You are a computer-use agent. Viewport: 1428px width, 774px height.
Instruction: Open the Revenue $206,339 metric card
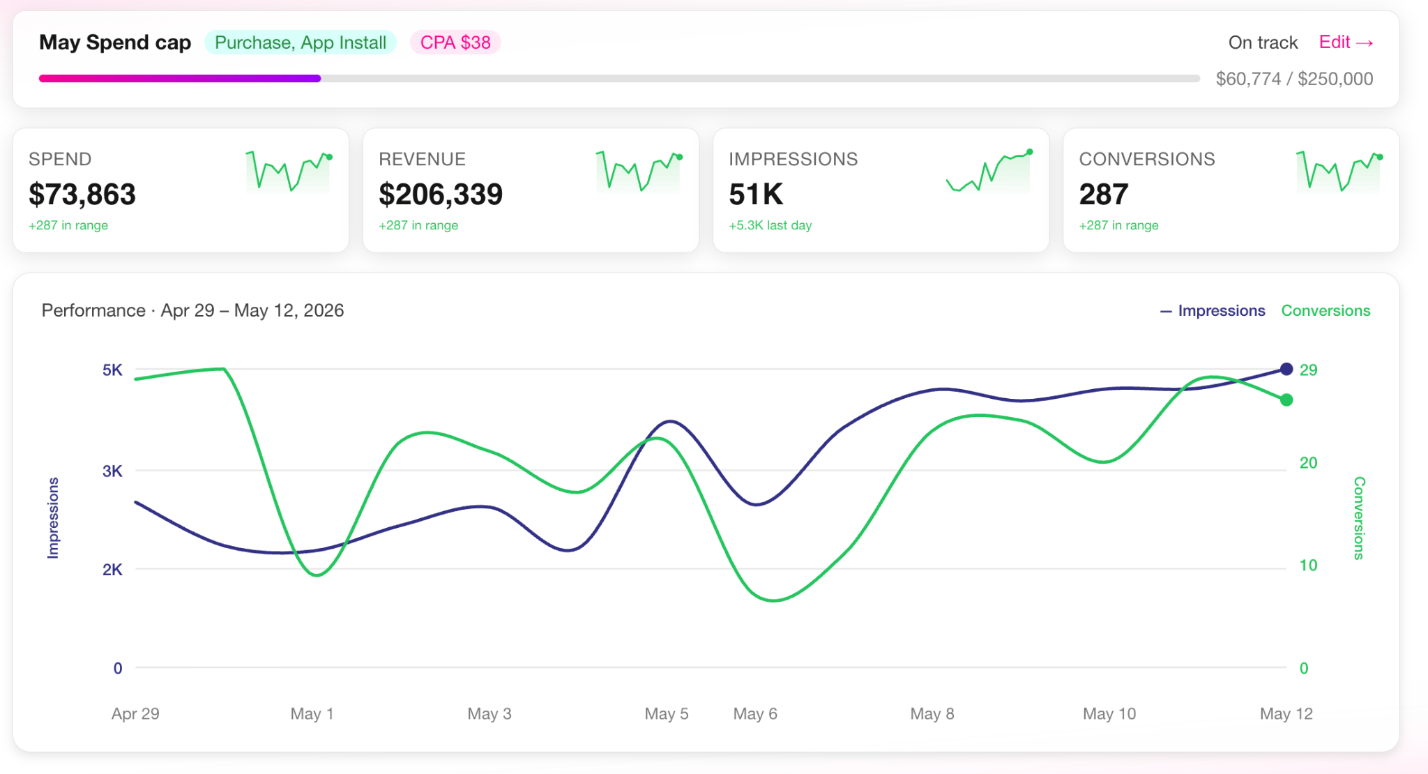tap(531, 190)
